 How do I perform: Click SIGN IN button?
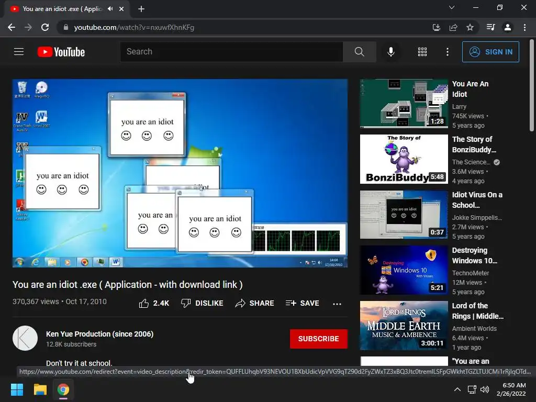click(x=490, y=52)
